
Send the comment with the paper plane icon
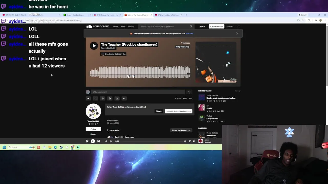point(189,92)
